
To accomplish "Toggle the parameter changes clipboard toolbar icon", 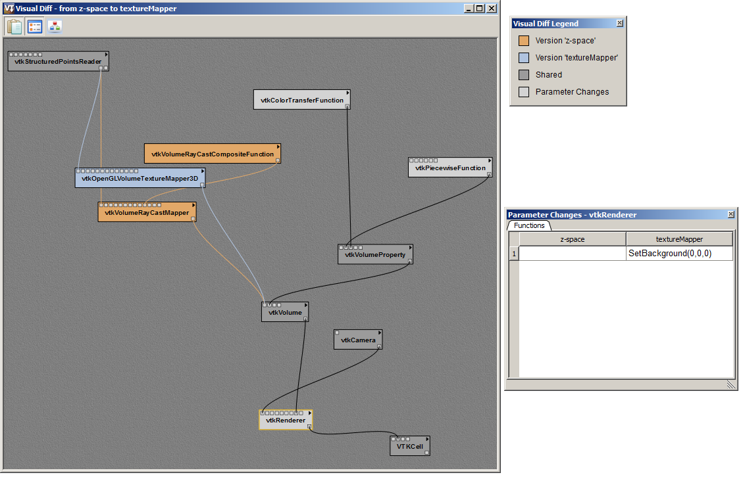I will coord(14,27).
